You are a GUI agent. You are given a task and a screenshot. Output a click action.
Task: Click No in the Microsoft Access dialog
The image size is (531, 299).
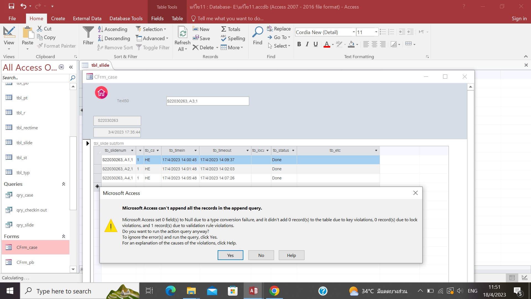(261, 255)
